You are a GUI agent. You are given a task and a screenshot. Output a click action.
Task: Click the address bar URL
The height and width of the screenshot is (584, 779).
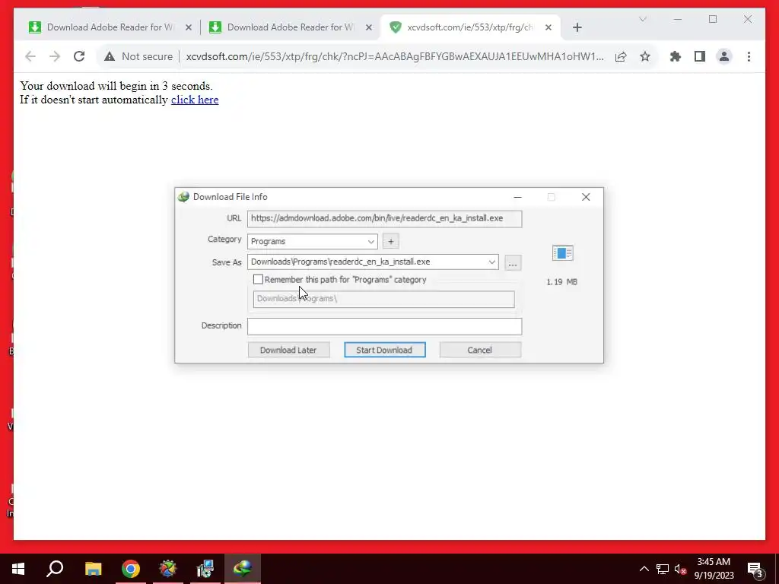pos(395,56)
